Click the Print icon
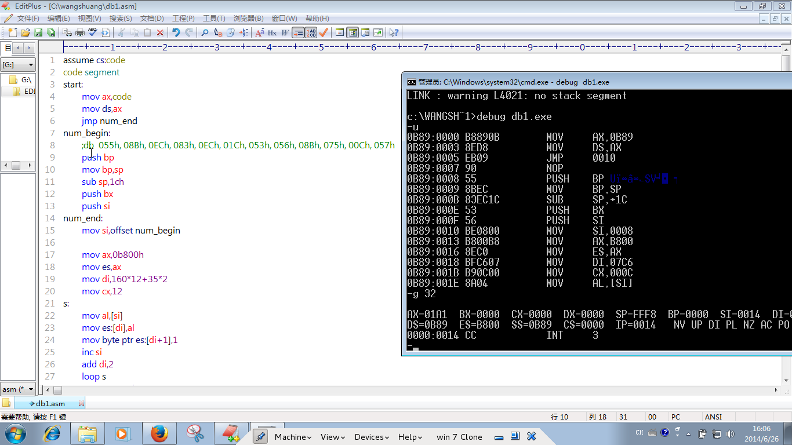792x445 pixels. point(80,32)
